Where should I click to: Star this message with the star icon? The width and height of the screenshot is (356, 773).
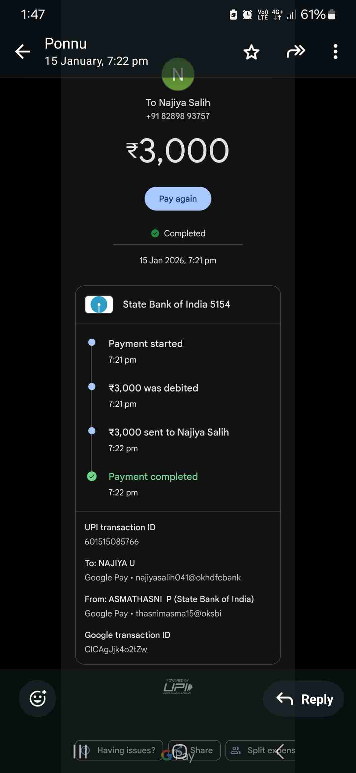tap(252, 52)
